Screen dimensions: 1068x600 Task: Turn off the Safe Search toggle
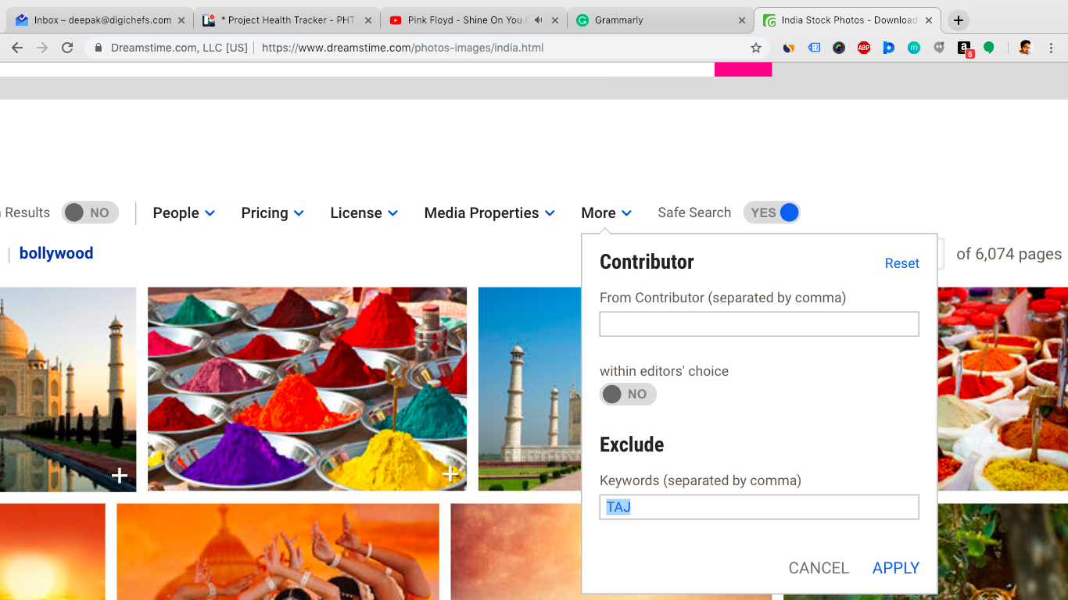(x=772, y=212)
